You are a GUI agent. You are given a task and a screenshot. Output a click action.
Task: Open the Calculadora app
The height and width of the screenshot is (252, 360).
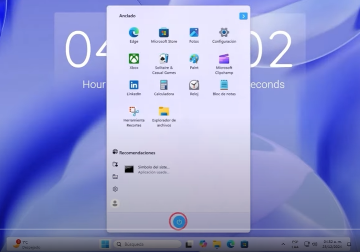[164, 88]
